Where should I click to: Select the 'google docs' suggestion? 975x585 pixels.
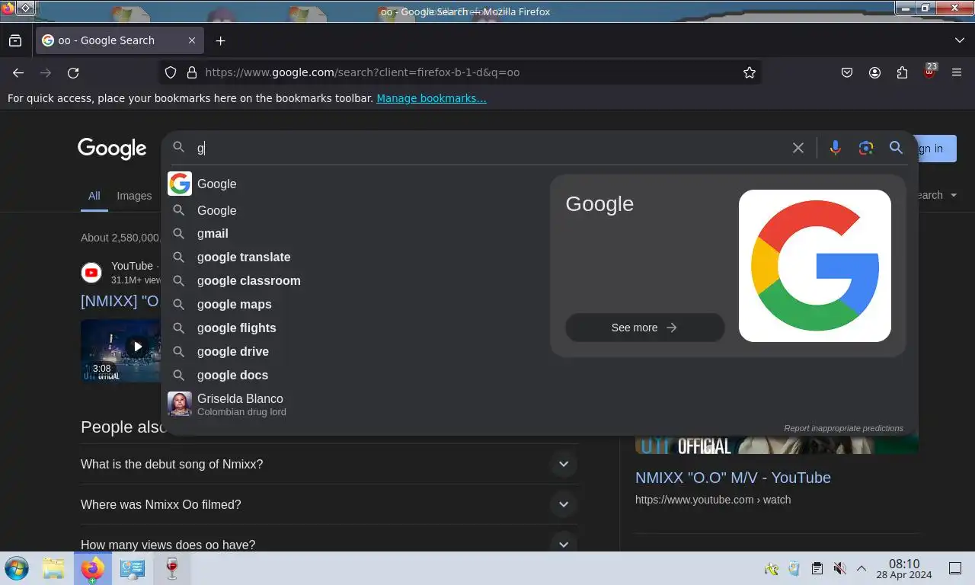coord(354,375)
